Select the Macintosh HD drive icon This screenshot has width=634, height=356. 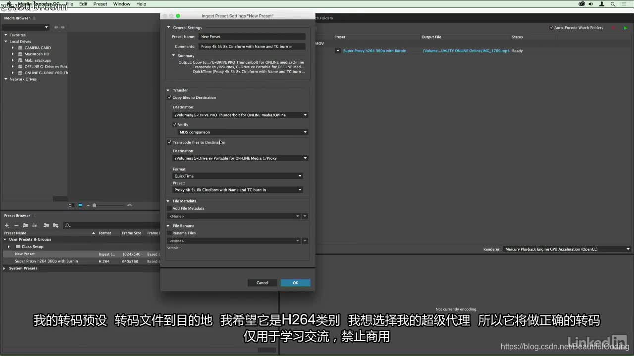tap(20, 54)
